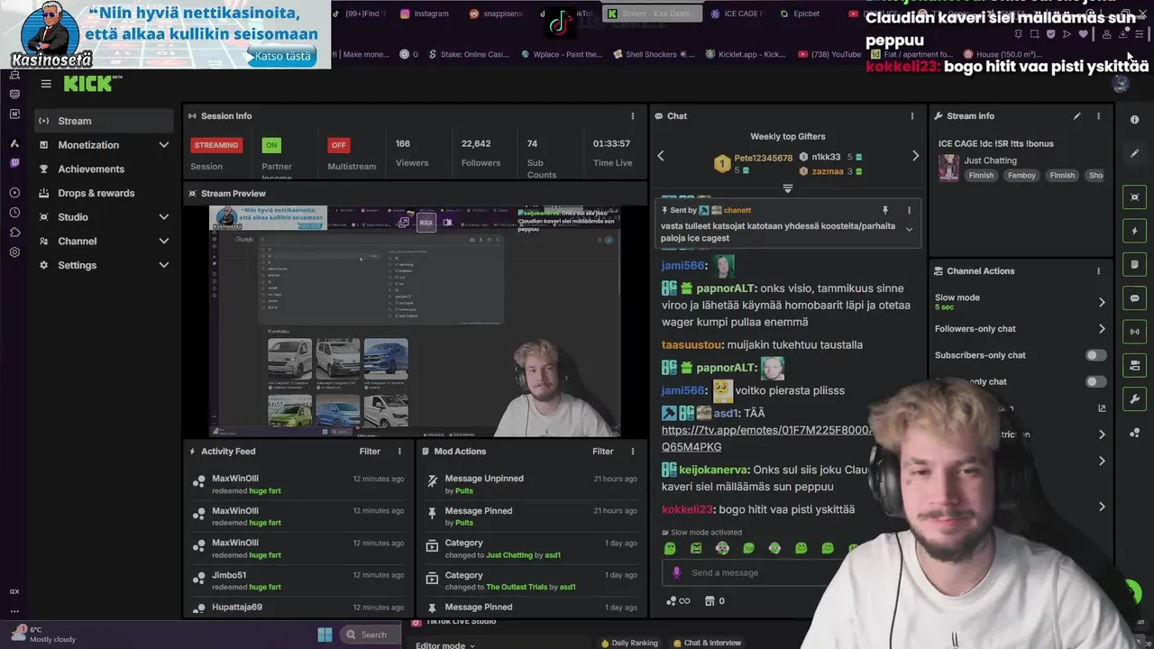Screen dimensions: 1154x649
Task: Click the Katso tästä ad button
Action: tap(282, 56)
